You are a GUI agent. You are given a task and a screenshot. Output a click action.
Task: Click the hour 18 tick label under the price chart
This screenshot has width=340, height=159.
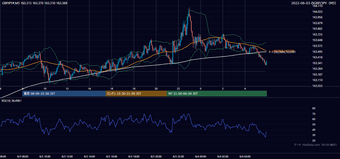pos(134,89)
